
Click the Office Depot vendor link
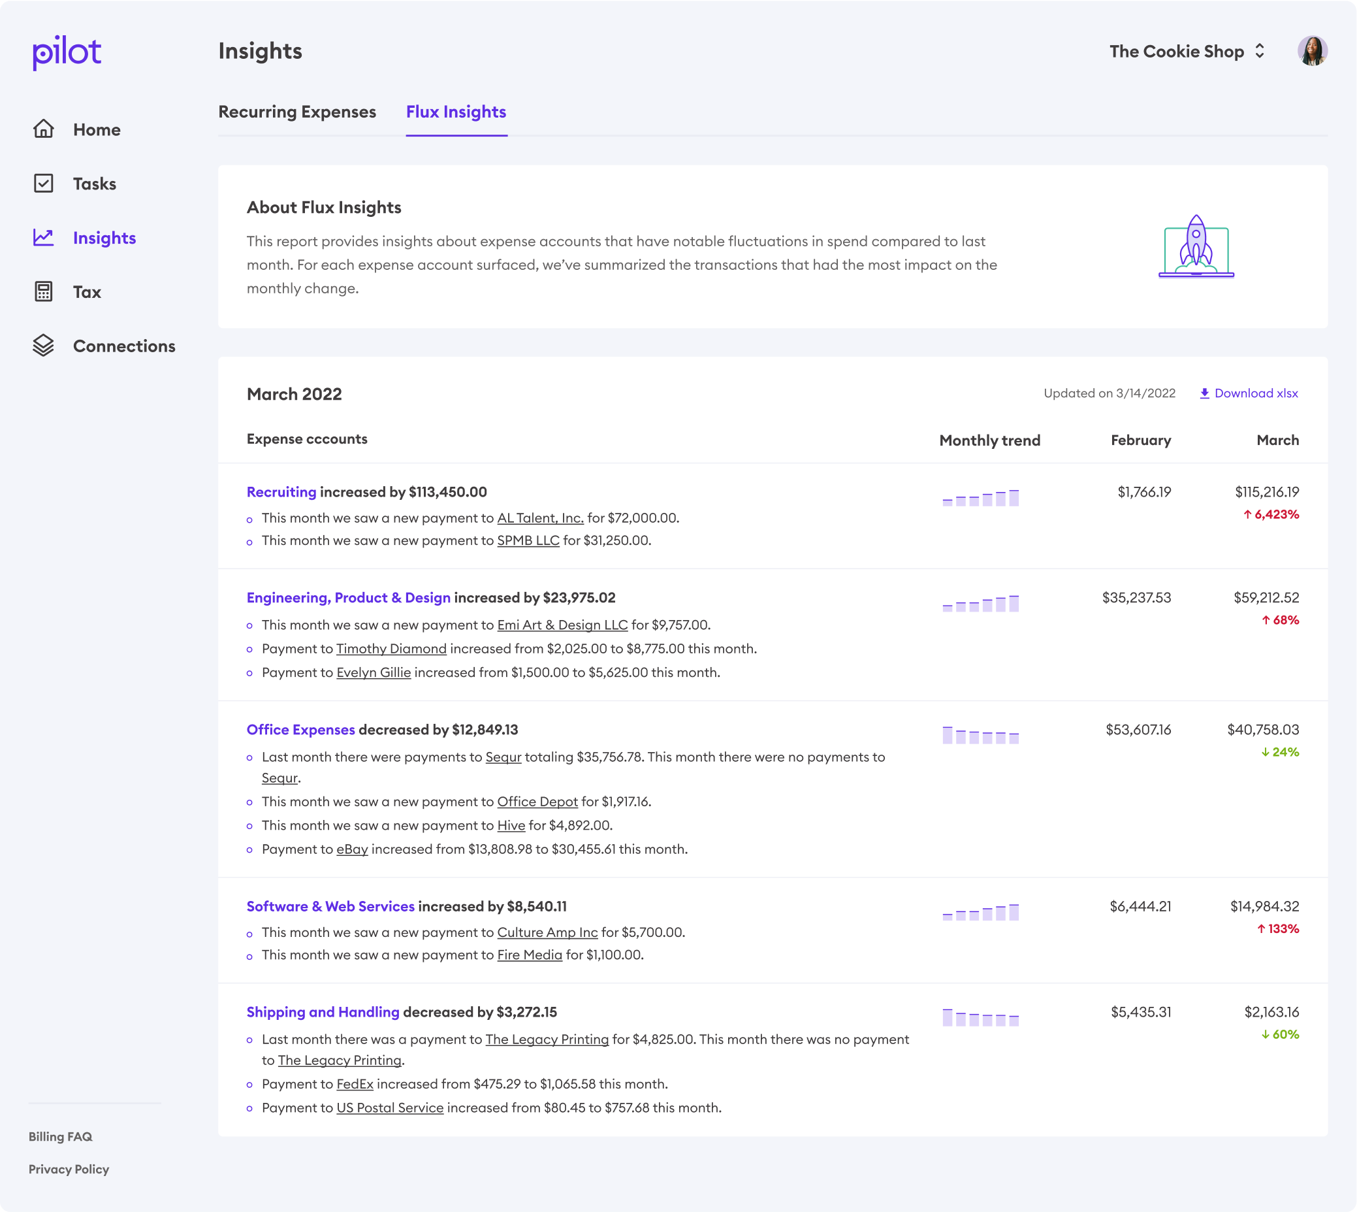click(537, 802)
